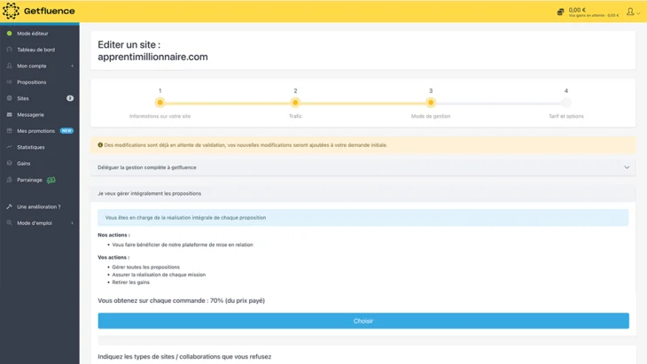
Task: Toggle the green Mode éditeur indicator
Action: pos(10,34)
